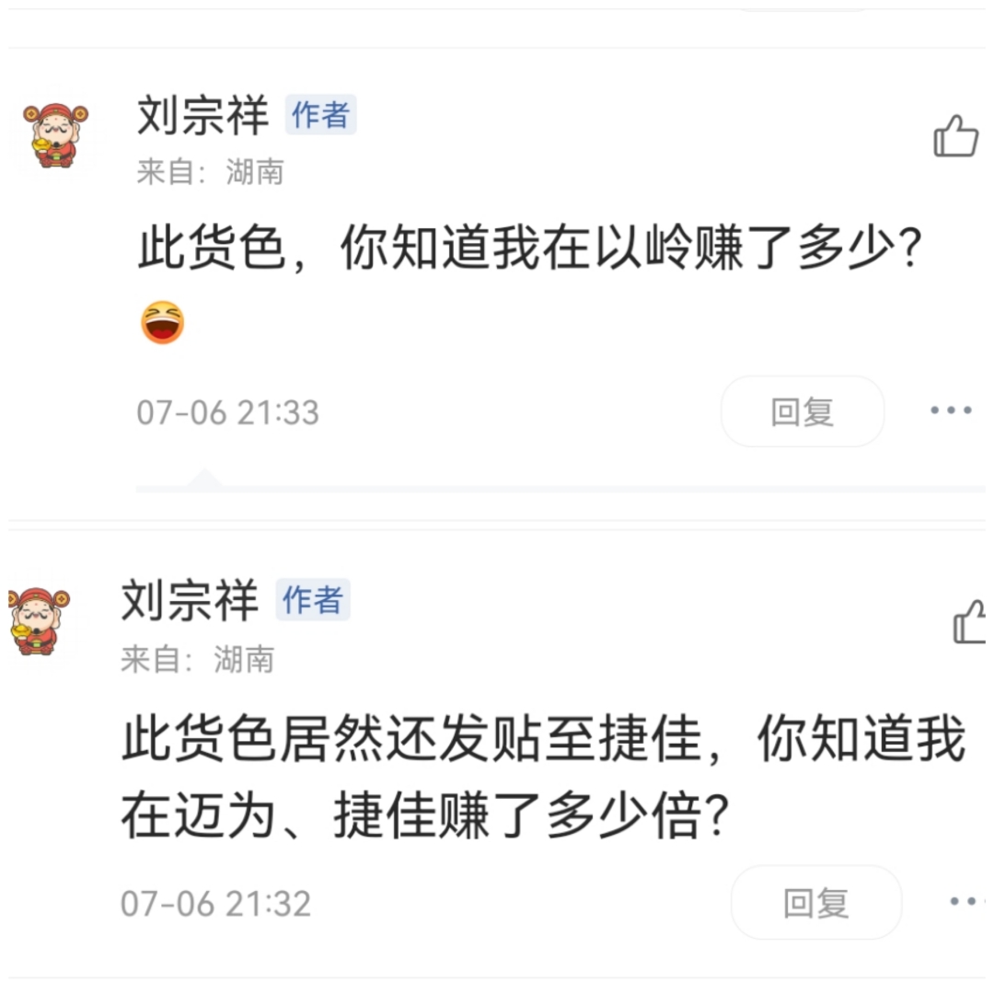Like the 07-06 21:33 comment

(x=955, y=135)
